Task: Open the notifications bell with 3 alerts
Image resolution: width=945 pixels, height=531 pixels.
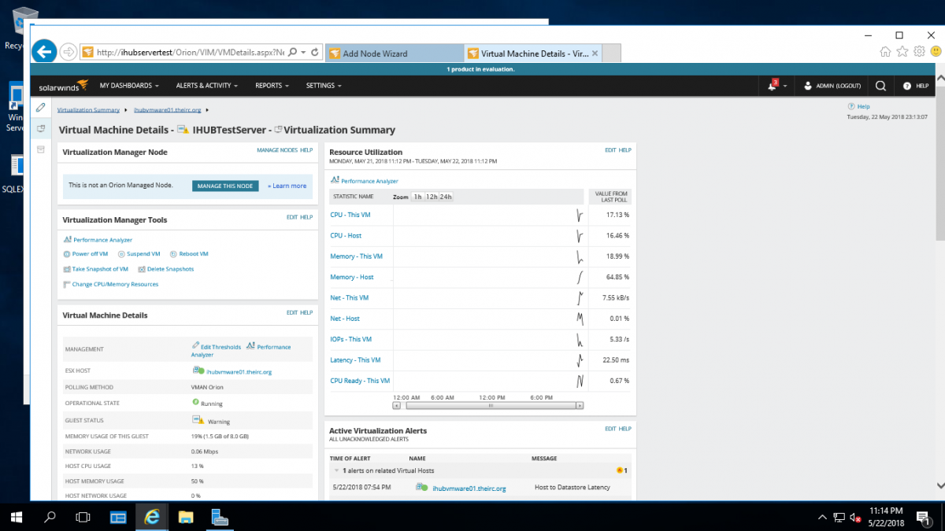Action: click(771, 85)
